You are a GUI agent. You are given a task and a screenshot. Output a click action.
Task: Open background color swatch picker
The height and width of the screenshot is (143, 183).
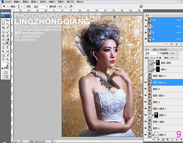pyautogui.click(x=7, y=67)
